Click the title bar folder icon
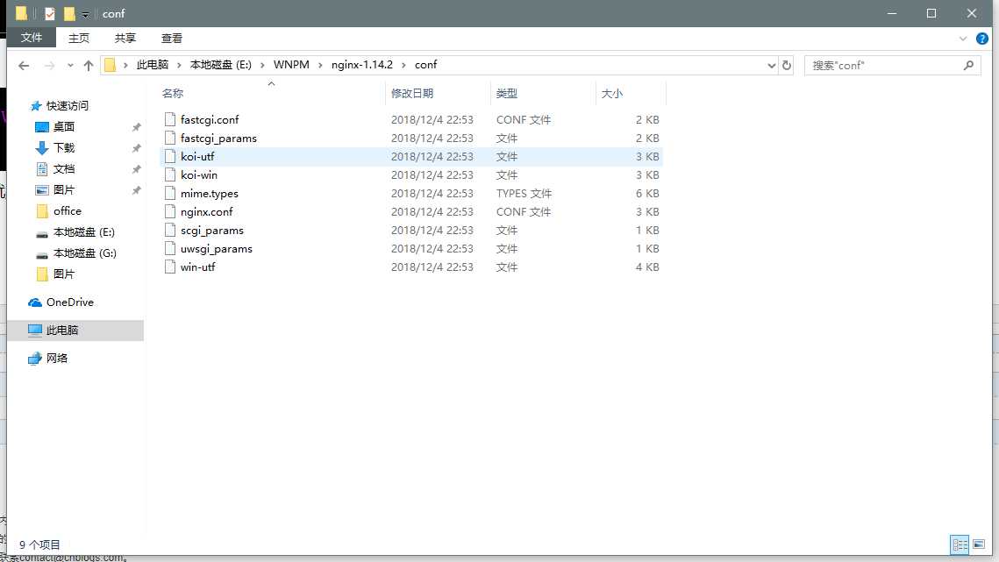Viewport: 999px width, 562px height. 21,13
